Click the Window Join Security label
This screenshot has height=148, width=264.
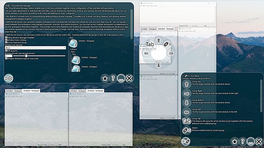point(14,45)
